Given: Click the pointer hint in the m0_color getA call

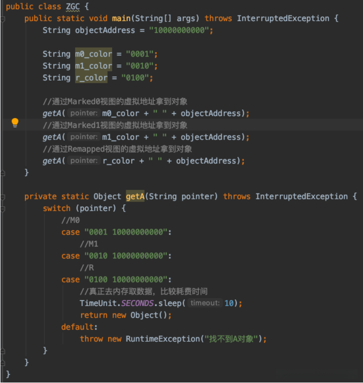Looking at the screenshot, I should pyautogui.click(x=84, y=113).
